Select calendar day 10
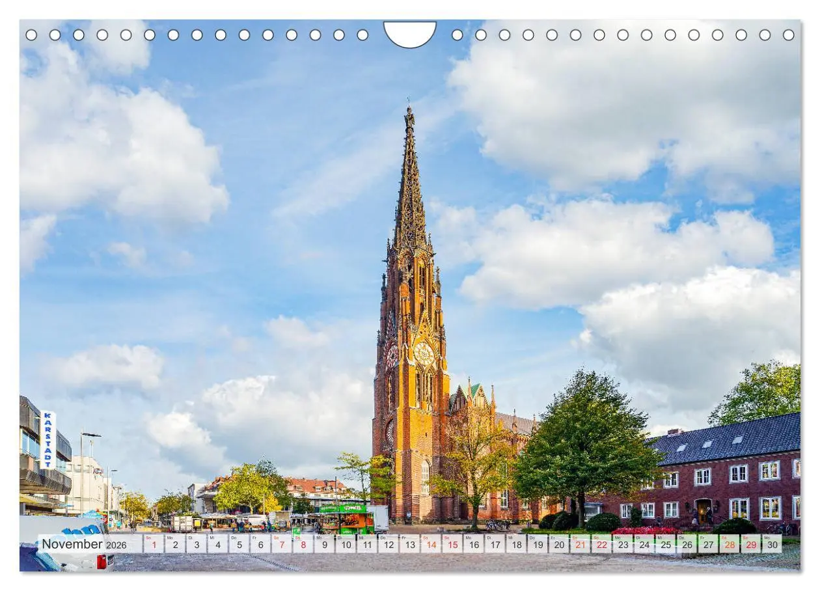The image size is (820, 591). click(346, 544)
